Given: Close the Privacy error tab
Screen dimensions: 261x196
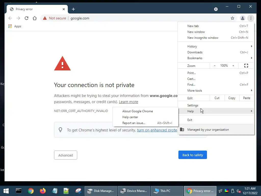Looking at the screenshot, I should pos(63,9).
